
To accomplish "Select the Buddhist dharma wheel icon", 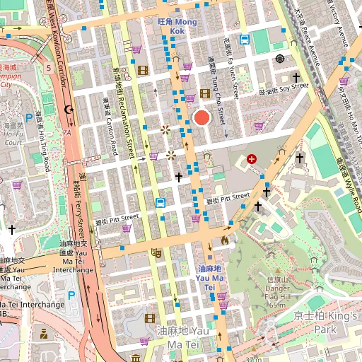I will click(x=280, y=59).
